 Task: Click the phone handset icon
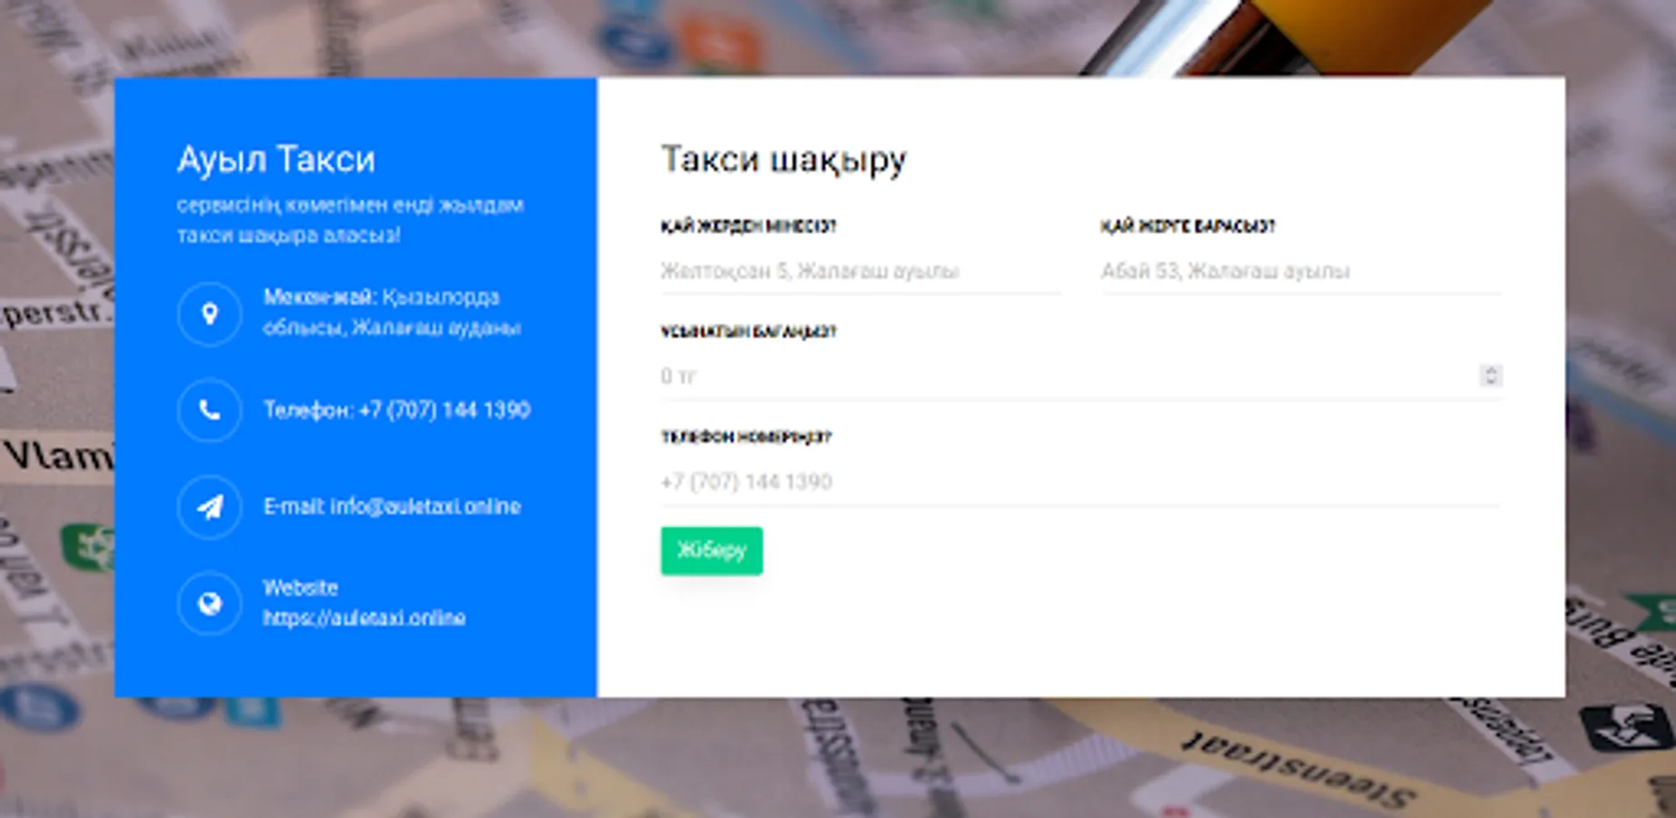pyautogui.click(x=209, y=410)
